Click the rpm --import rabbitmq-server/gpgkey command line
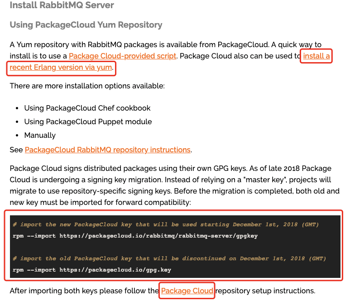The height and width of the screenshot is (306, 350). 135,236
